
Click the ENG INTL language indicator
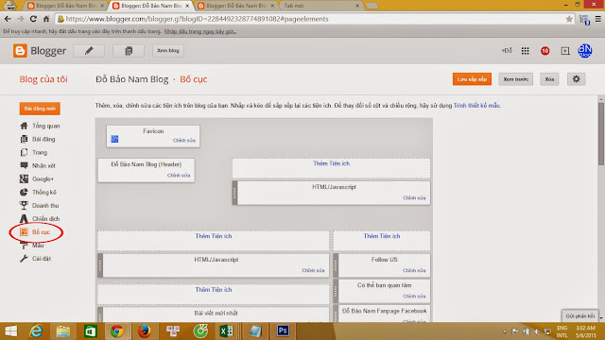[x=562, y=331]
